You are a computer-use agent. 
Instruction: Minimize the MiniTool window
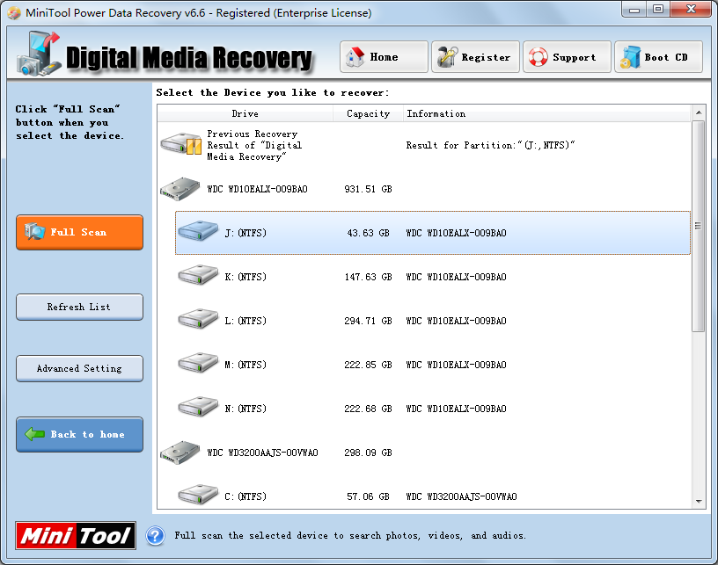634,9
